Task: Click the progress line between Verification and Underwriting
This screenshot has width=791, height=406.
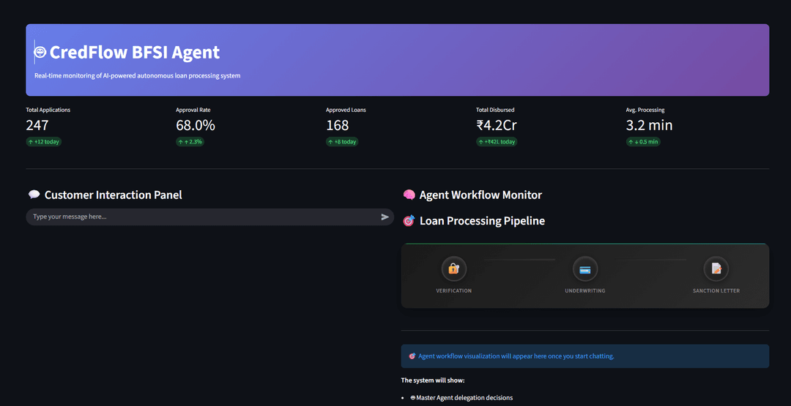Action: [x=519, y=260]
